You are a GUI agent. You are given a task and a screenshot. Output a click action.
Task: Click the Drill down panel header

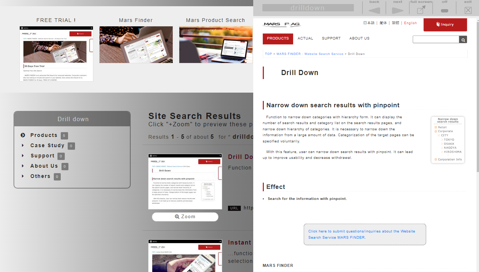pyautogui.click(x=72, y=119)
